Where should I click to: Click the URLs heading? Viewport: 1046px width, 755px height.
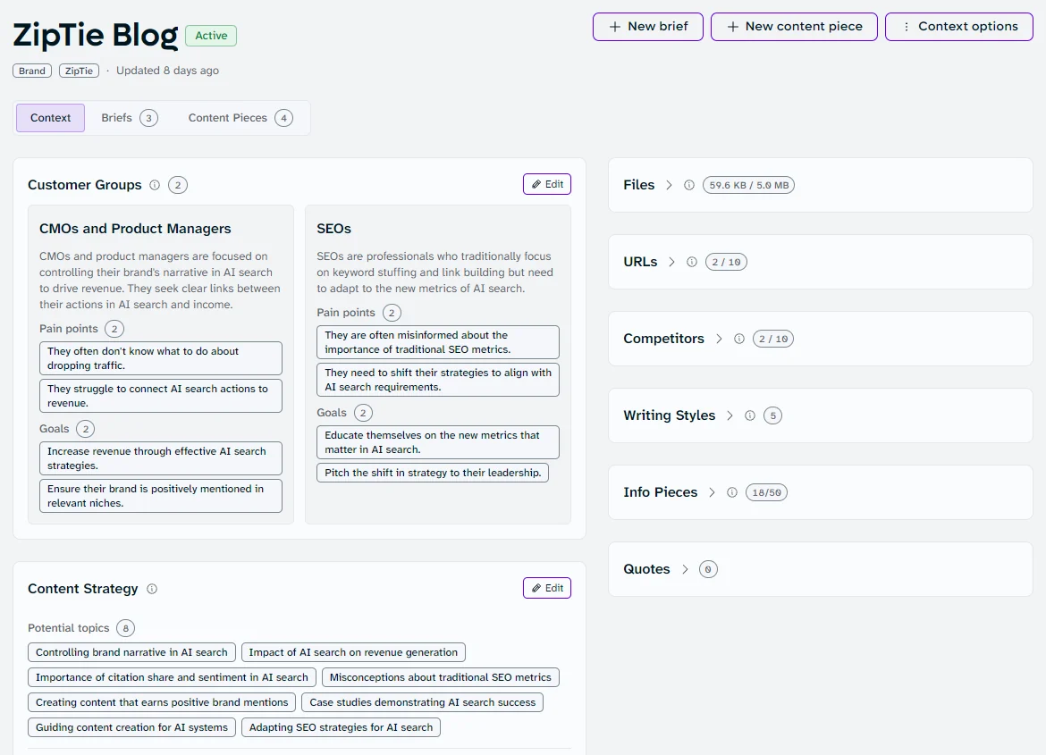tap(640, 262)
